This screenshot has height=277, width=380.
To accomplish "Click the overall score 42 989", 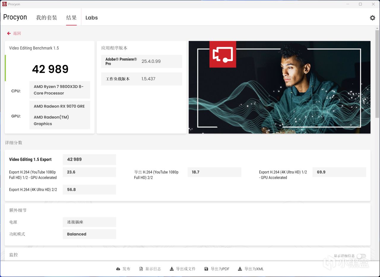I will [50, 69].
